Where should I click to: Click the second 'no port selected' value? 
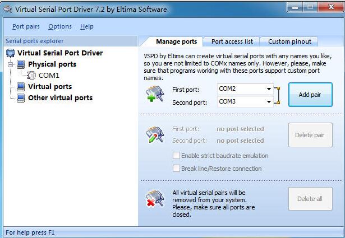pyautogui.click(x=240, y=141)
